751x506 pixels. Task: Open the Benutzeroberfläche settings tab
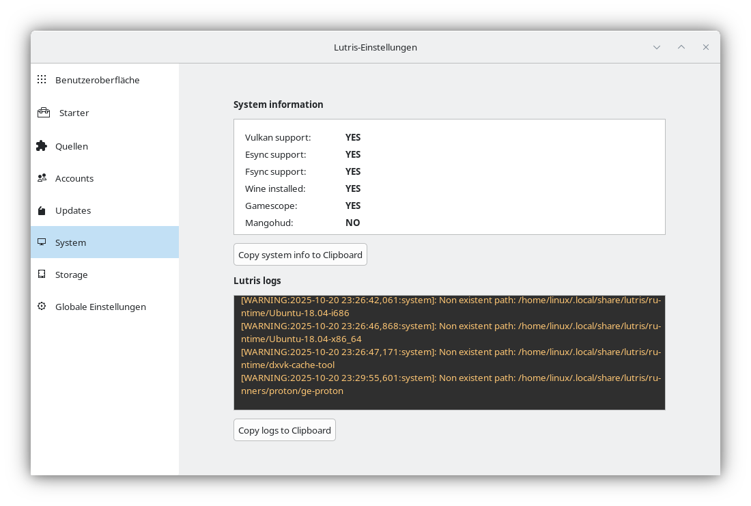pyautogui.click(x=97, y=80)
